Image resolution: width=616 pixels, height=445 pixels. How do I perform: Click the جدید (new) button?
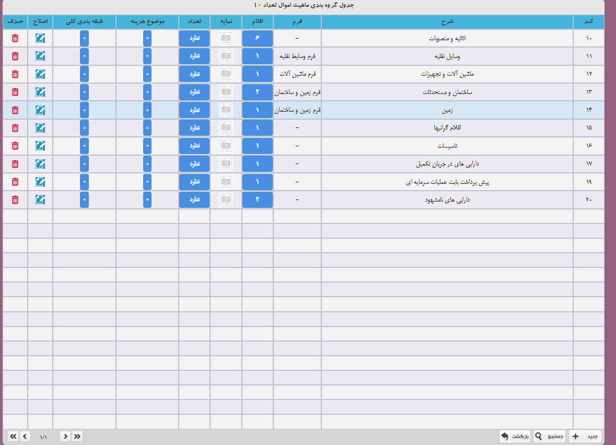pos(586,436)
